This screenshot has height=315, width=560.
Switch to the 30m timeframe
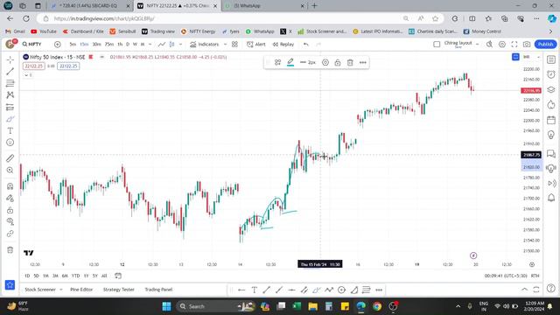(x=96, y=45)
